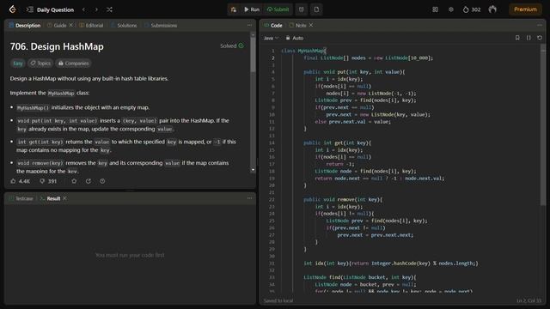Open the problem list sidebar icon

click(x=30, y=9)
